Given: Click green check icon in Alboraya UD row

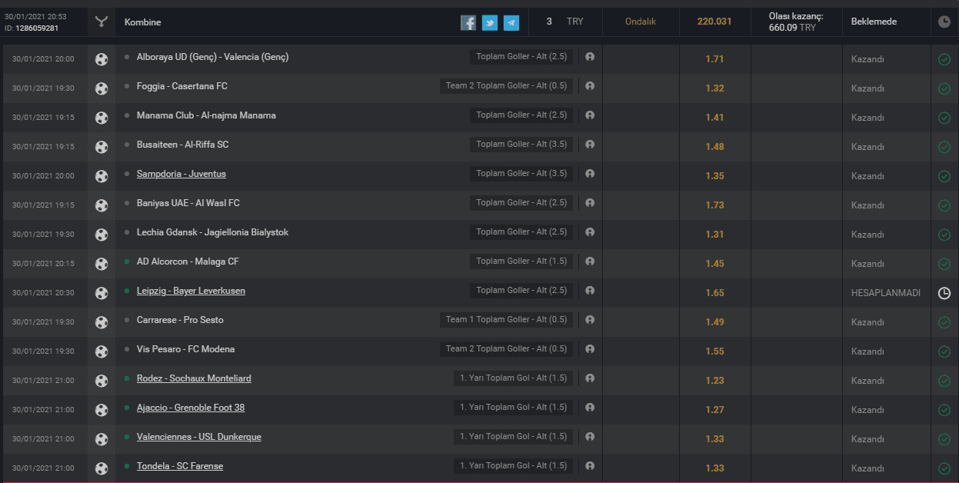Looking at the screenshot, I should coord(944,59).
